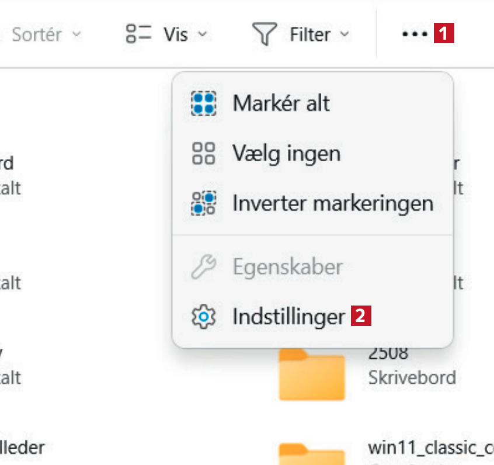Click the Indstillinger gear icon
This screenshot has height=465, width=494.
click(204, 317)
